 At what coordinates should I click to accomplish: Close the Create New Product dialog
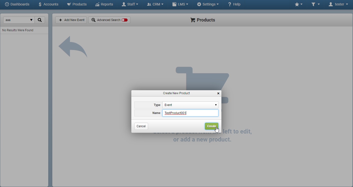(x=218, y=93)
